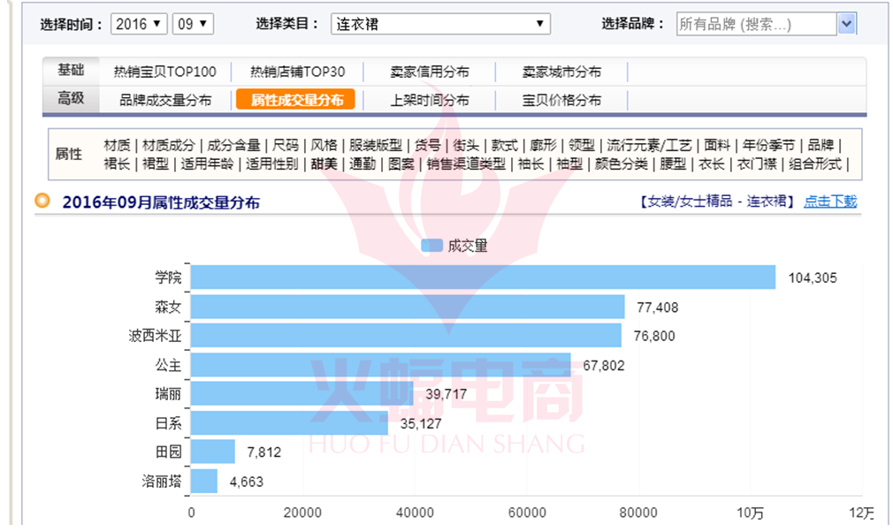Switch to 热销宝贝TOP100 tab
The height and width of the screenshot is (532, 893).
coord(164,72)
